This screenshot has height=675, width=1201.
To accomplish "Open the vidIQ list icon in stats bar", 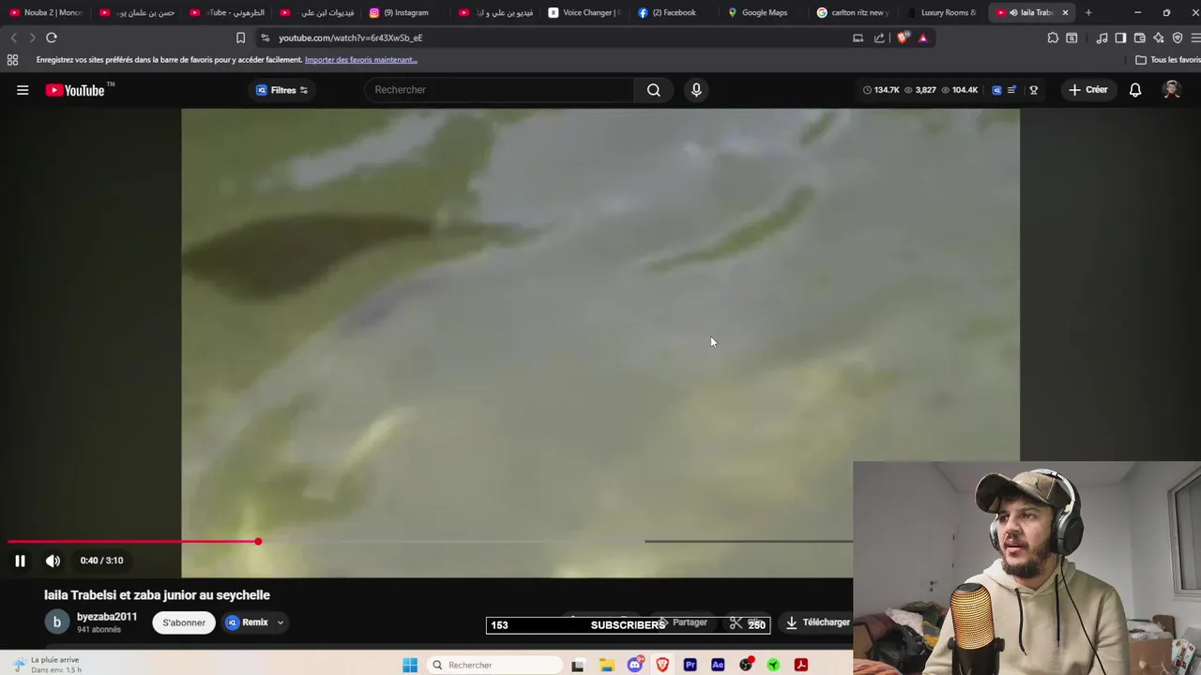I will tap(1011, 90).
